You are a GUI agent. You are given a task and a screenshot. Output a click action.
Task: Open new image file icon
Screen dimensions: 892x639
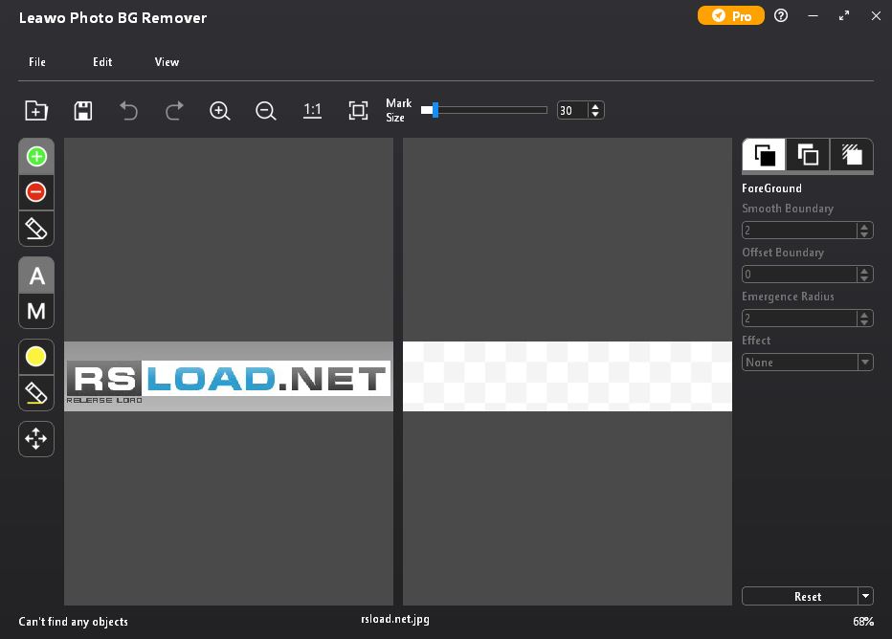tap(36, 110)
